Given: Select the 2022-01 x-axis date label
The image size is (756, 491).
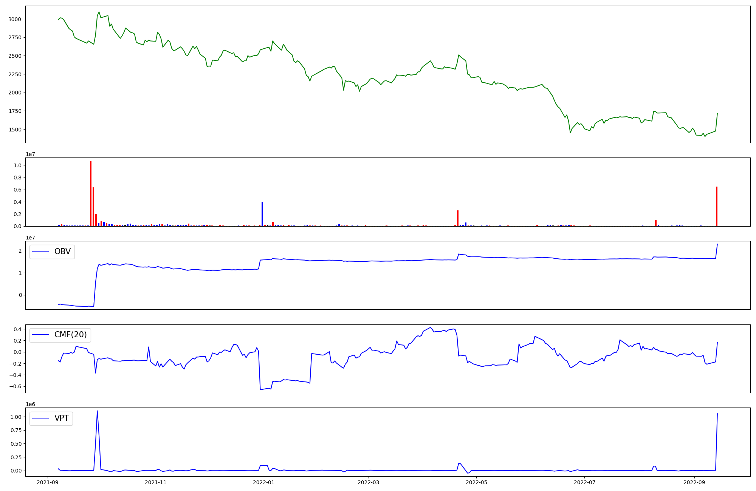Looking at the screenshot, I should coord(263,482).
